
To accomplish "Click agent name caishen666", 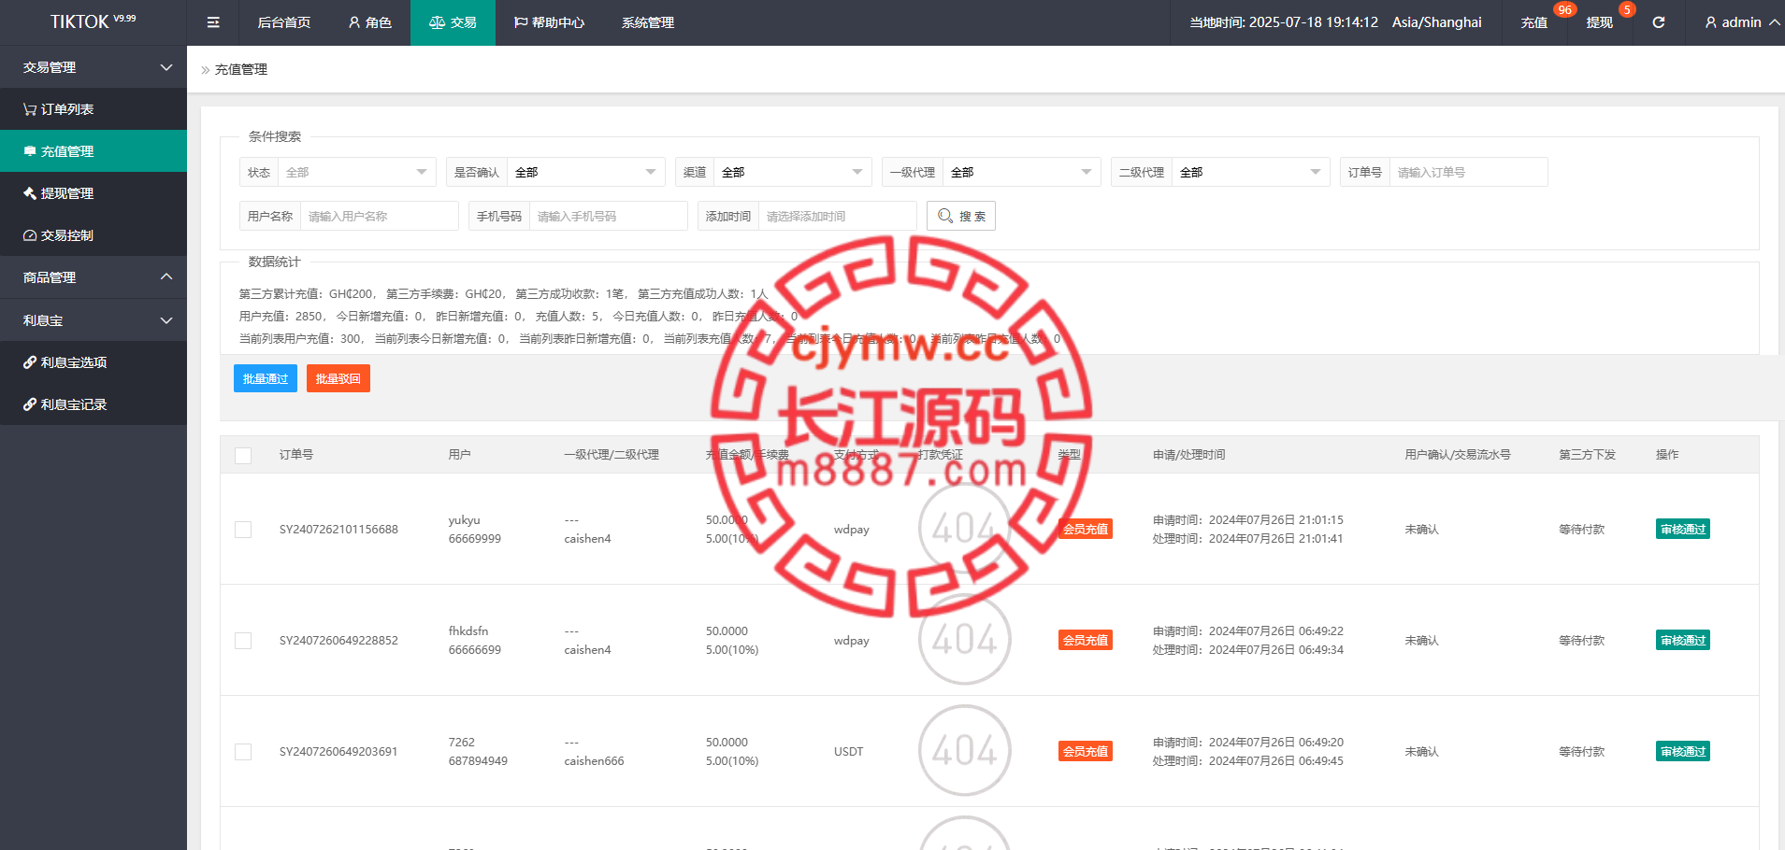I will [594, 761].
